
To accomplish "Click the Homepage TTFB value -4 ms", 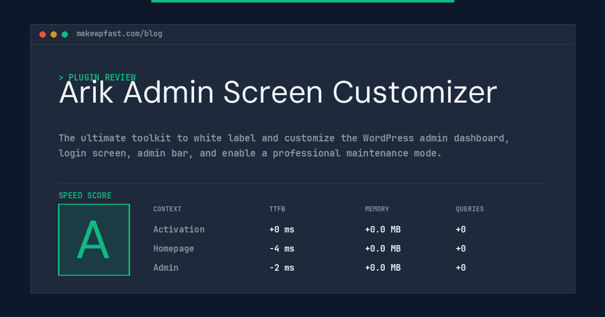I will (x=282, y=249).
